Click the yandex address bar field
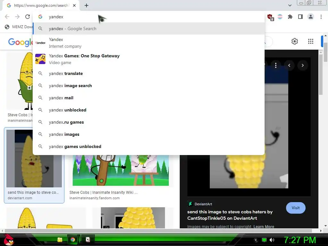The width and height of the screenshot is (328, 246). (149, 17)
